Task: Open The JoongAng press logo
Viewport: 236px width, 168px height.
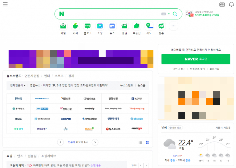Action: point(137,109)
